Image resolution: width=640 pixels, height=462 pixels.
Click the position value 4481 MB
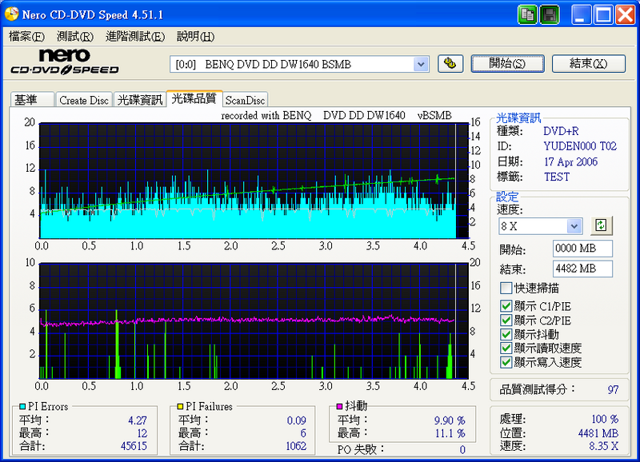pyautogui.click(x=598, y=433)
